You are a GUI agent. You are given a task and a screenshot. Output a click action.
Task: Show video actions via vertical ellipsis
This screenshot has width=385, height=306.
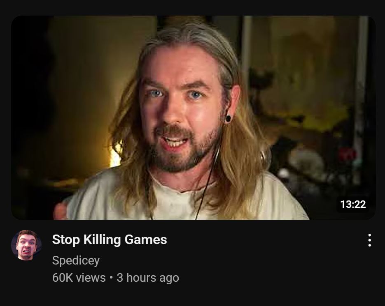pos(369,240)
